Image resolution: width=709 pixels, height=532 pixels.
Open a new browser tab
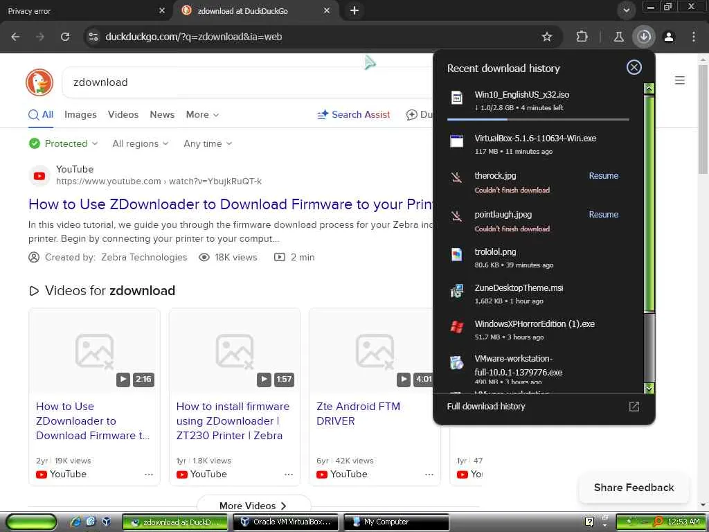click(354, 10)
